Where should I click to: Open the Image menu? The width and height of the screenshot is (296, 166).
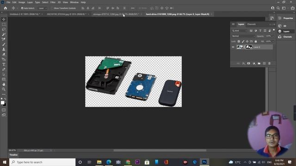pyautogui.click(x=22, y=2)
